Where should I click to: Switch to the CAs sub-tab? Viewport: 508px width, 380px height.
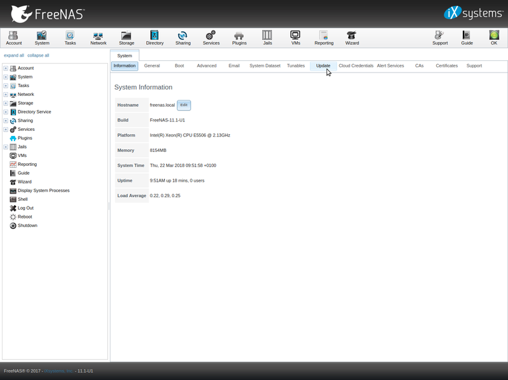pyautogui.click(x=419, y=66)
